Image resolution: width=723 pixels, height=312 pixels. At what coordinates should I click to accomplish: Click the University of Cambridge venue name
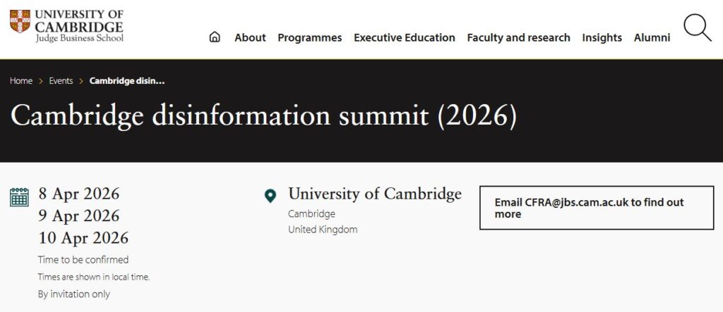[x=374, y=194]
